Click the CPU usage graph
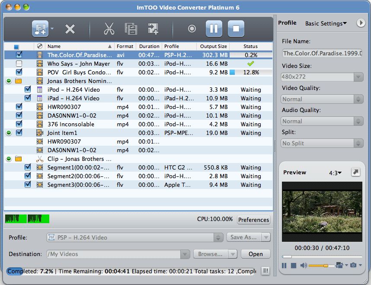This screenshot has width=371, height=285. [27, 219]
